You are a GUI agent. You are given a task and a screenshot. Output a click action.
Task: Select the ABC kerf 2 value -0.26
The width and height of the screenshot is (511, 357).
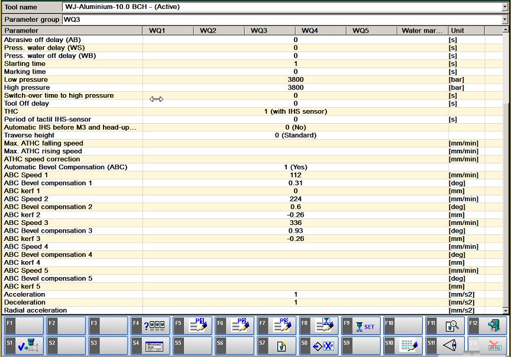pyautogui.click(x=296, y=215)
